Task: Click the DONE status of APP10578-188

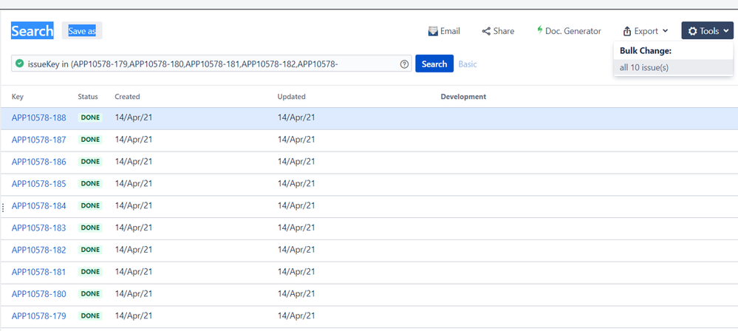Action: (x=90, y=117)
